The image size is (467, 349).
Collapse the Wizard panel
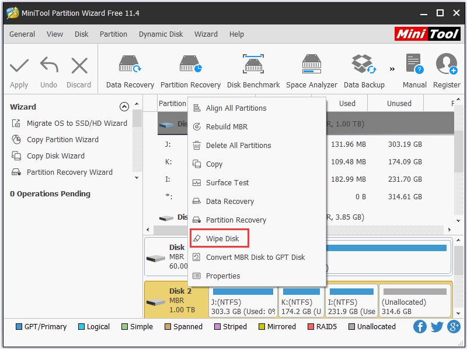pyautogui.click(x=124, y=107)
